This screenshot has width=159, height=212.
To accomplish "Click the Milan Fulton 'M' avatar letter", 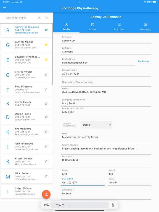I will click(8, 177).
